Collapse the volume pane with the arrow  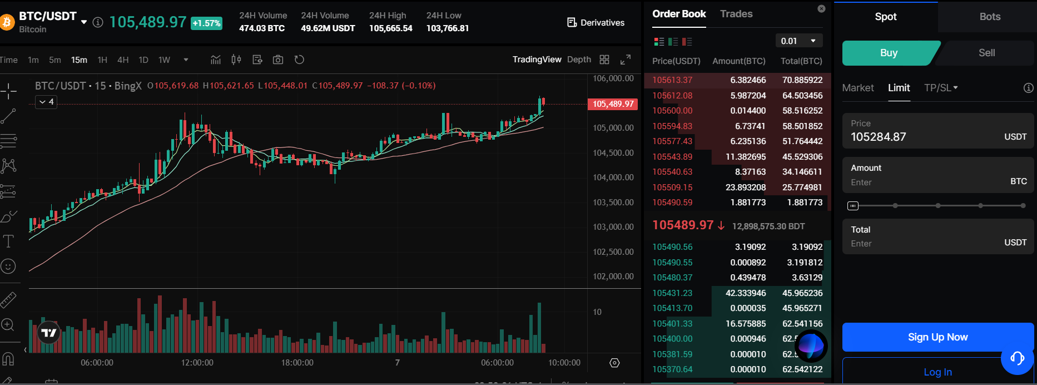(x=26, y=350)
